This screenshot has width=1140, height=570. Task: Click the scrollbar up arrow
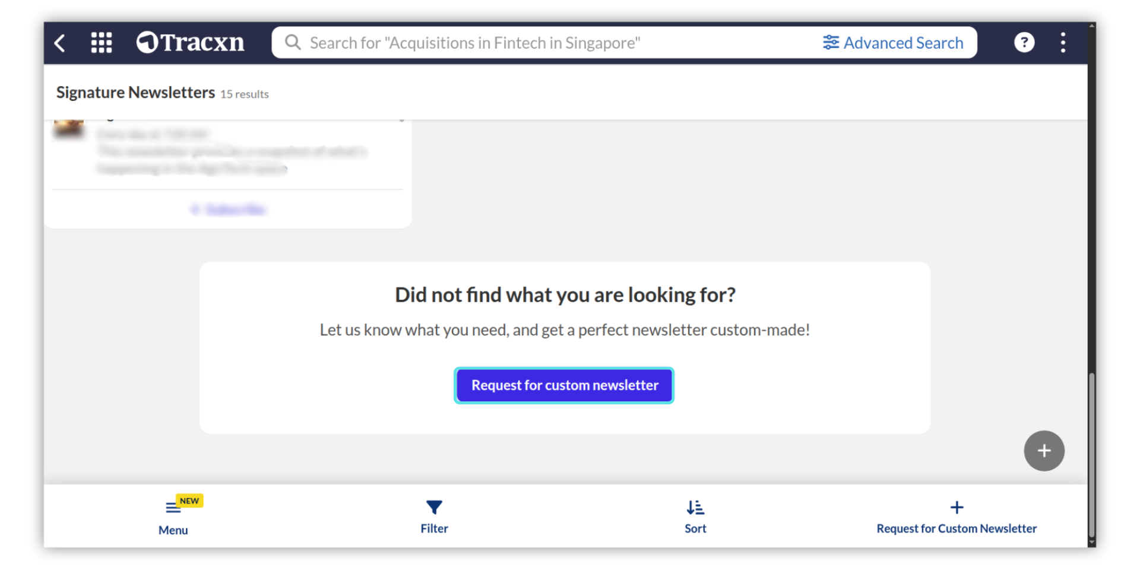click(x=1091, y=26)
